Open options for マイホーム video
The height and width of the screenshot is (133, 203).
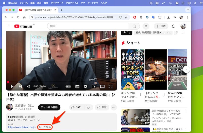185,111
